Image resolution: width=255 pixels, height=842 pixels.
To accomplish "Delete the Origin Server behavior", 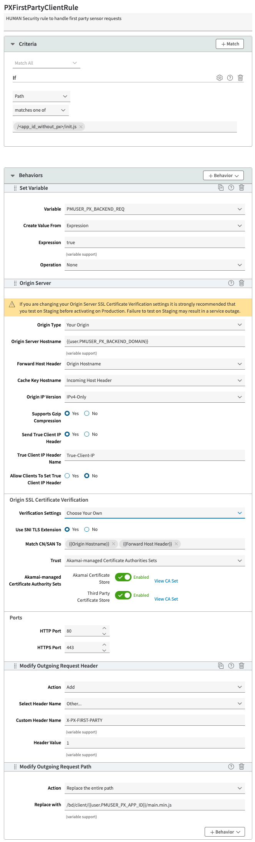I will pyautogui.click(x=242, y=283).
